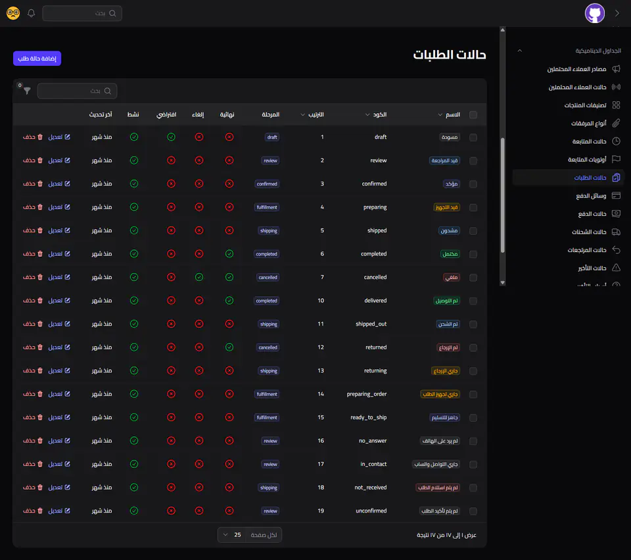Check the checkbox for the draft row

tap(473, 138)
